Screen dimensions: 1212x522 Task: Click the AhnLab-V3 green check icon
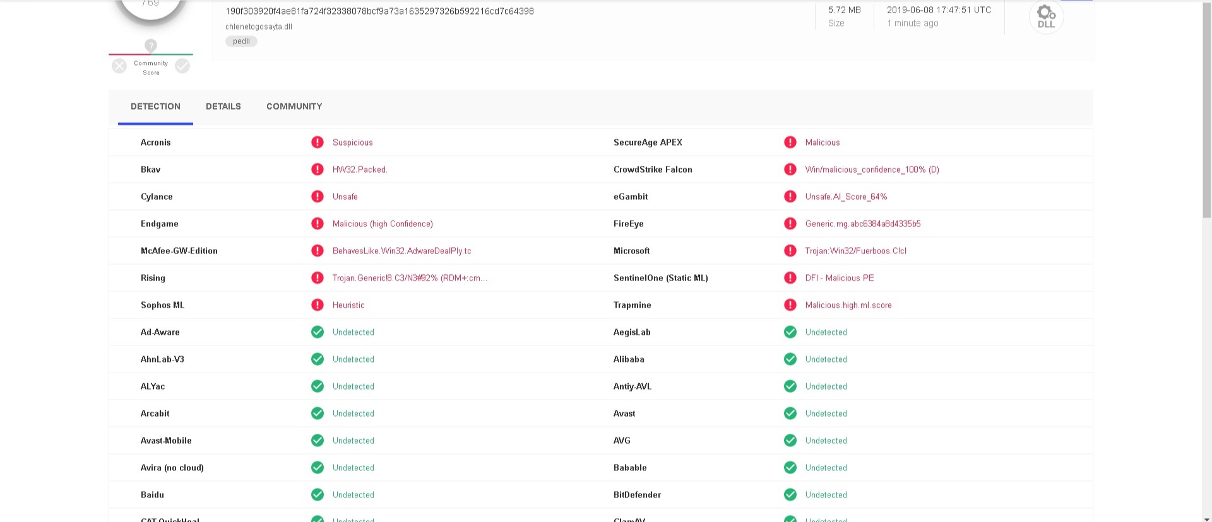(x=318, y=359)
